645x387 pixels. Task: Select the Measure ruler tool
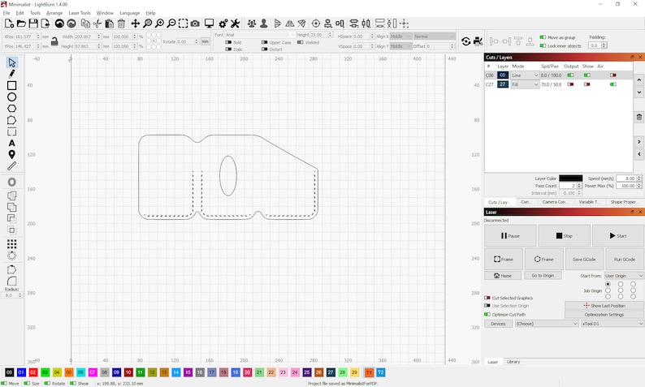tap(11, 166)
